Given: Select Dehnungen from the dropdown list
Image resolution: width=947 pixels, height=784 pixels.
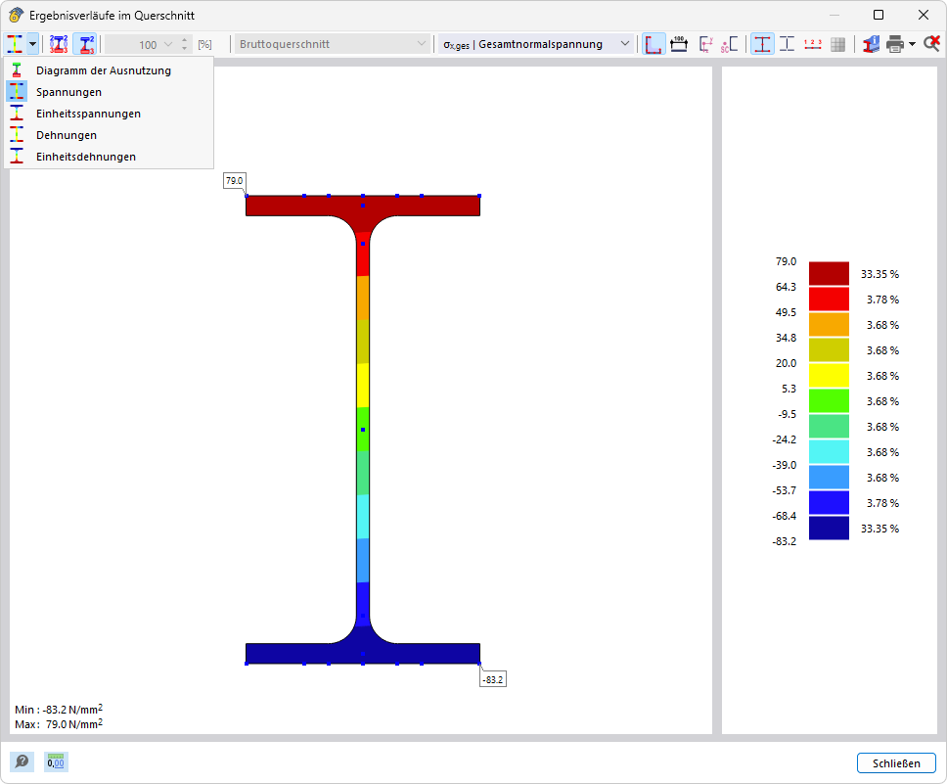Looking at the screenshot, I should point(66,135).
